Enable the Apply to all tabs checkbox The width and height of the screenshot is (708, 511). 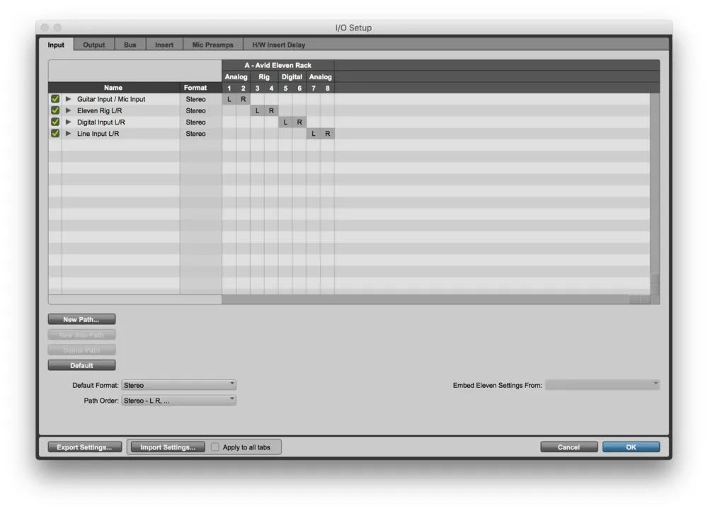(215, 447)
